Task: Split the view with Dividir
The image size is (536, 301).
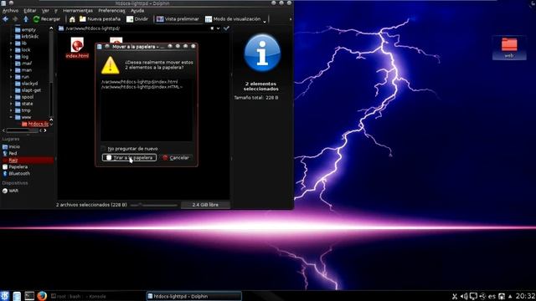Action: point(137,19)
